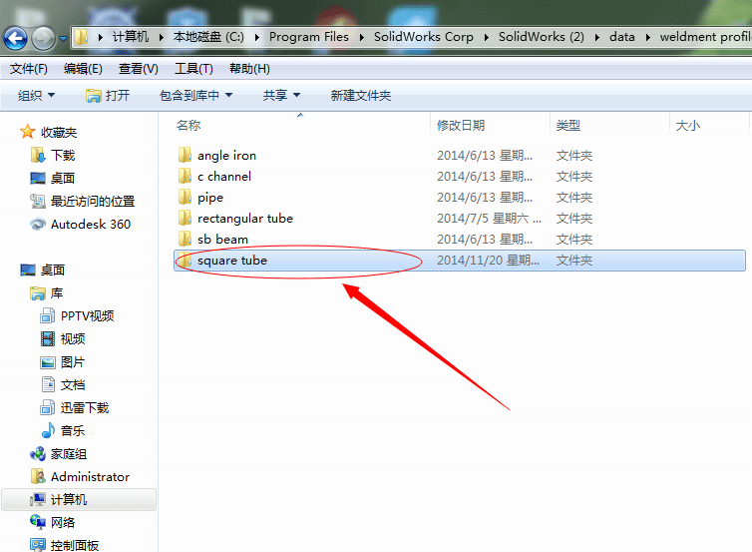Open the recent pages dropdown arrow
The image size is (752, 552).
click(63, 38)
